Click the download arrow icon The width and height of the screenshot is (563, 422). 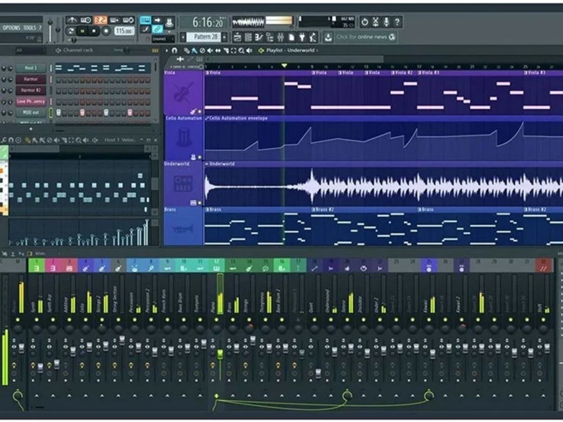tap(328, 37)
